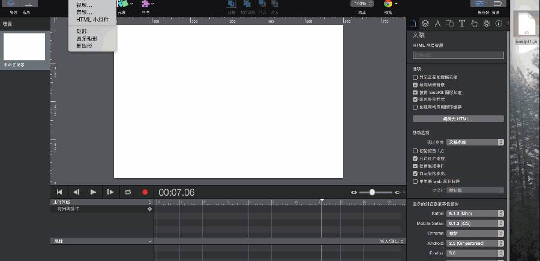Toggle the loop playback icon
The height and width of the screenshot is (261, 540).
tap(128, 192)
